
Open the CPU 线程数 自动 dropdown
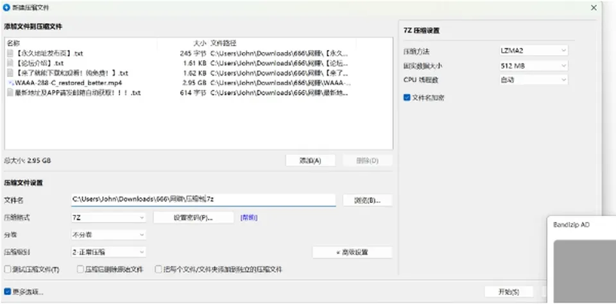pyautogui.click(x=533, y=80)
